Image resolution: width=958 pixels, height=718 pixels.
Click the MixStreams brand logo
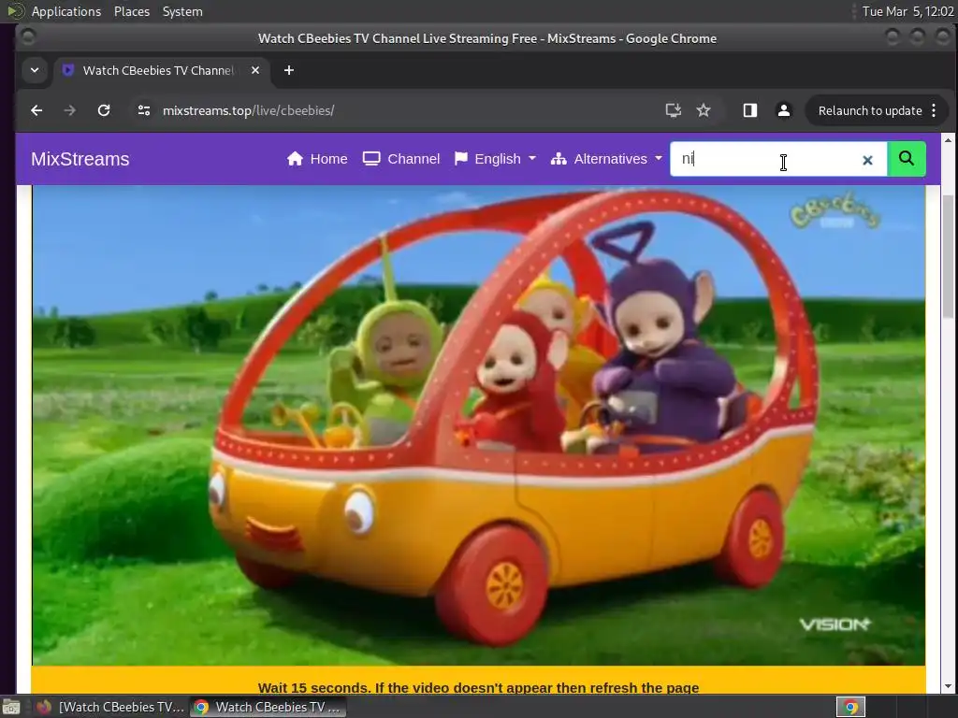tap(80, 159)
